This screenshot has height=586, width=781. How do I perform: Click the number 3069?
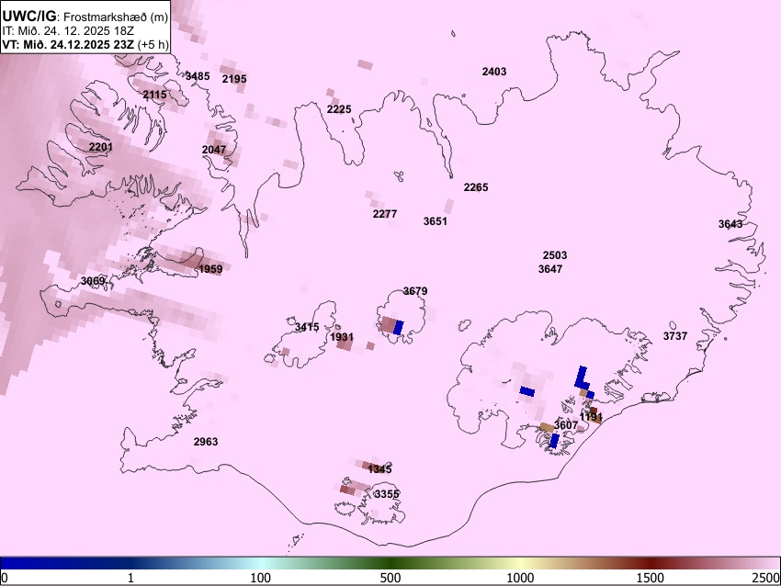click(93, 281)
